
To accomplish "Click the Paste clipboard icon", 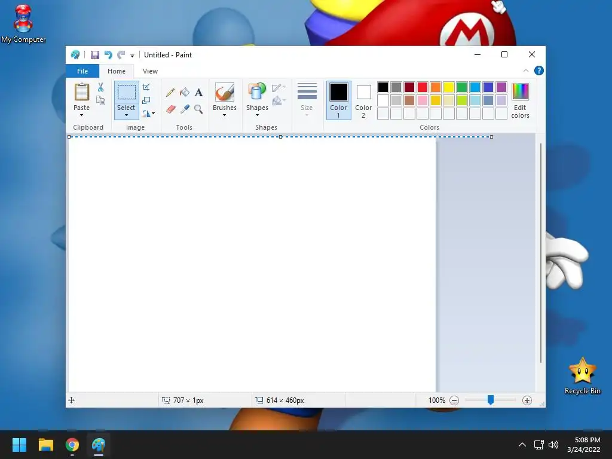I will (x=81, y=92).
